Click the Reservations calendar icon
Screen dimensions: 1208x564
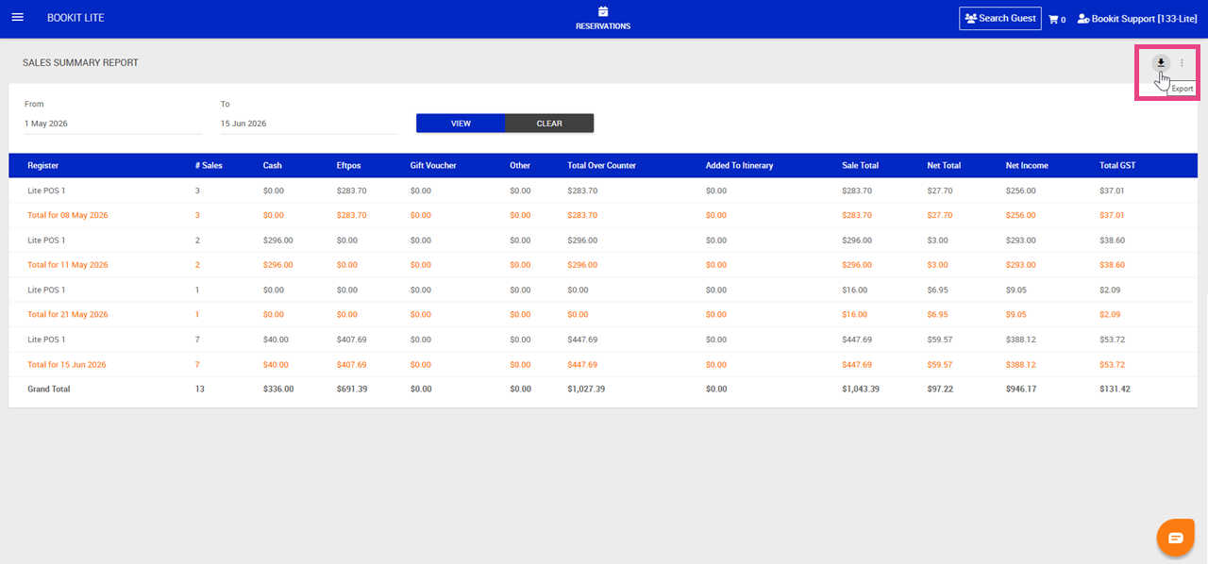click(603, 11)
